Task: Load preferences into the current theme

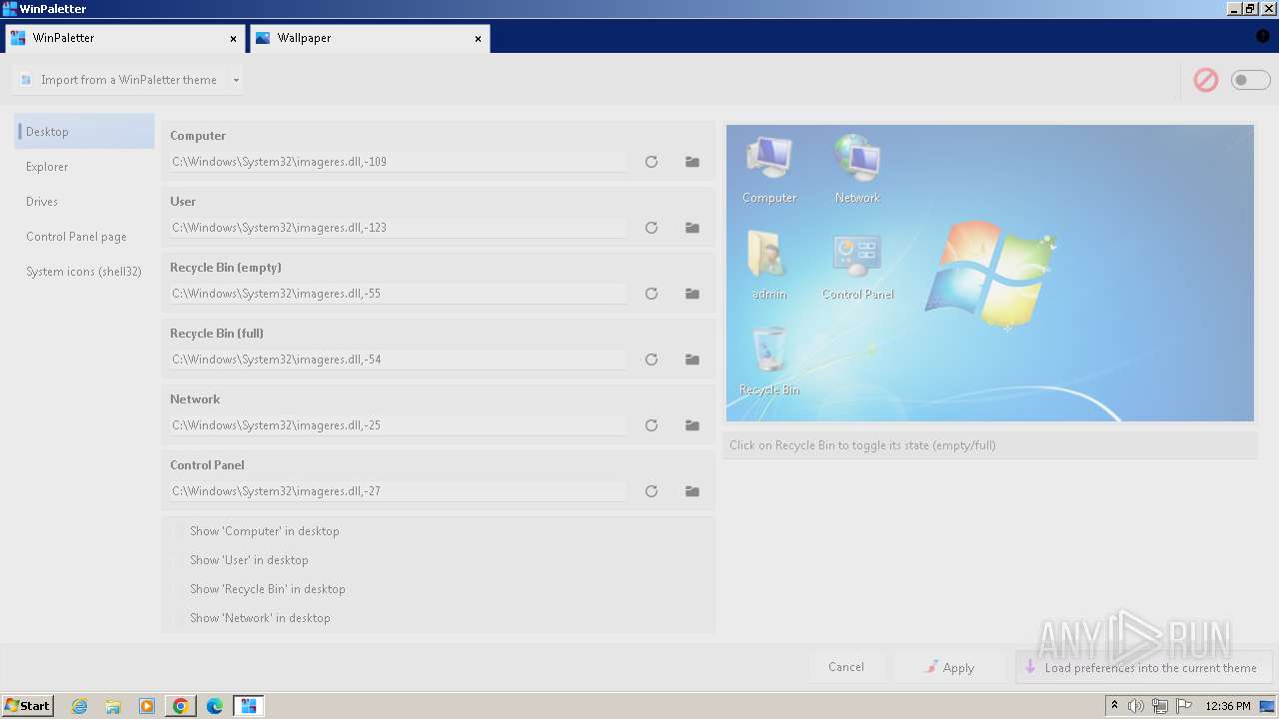Action: [1144, 667]
